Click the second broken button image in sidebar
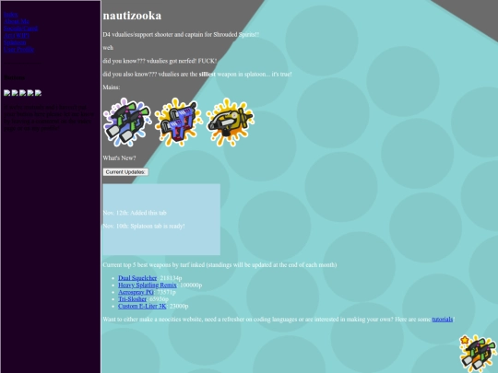 pos(15,93)
